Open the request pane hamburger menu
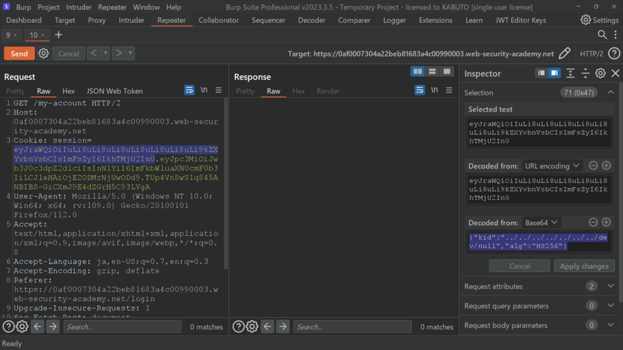Screen dimensions: 623x350 click(x=219, y=90)
